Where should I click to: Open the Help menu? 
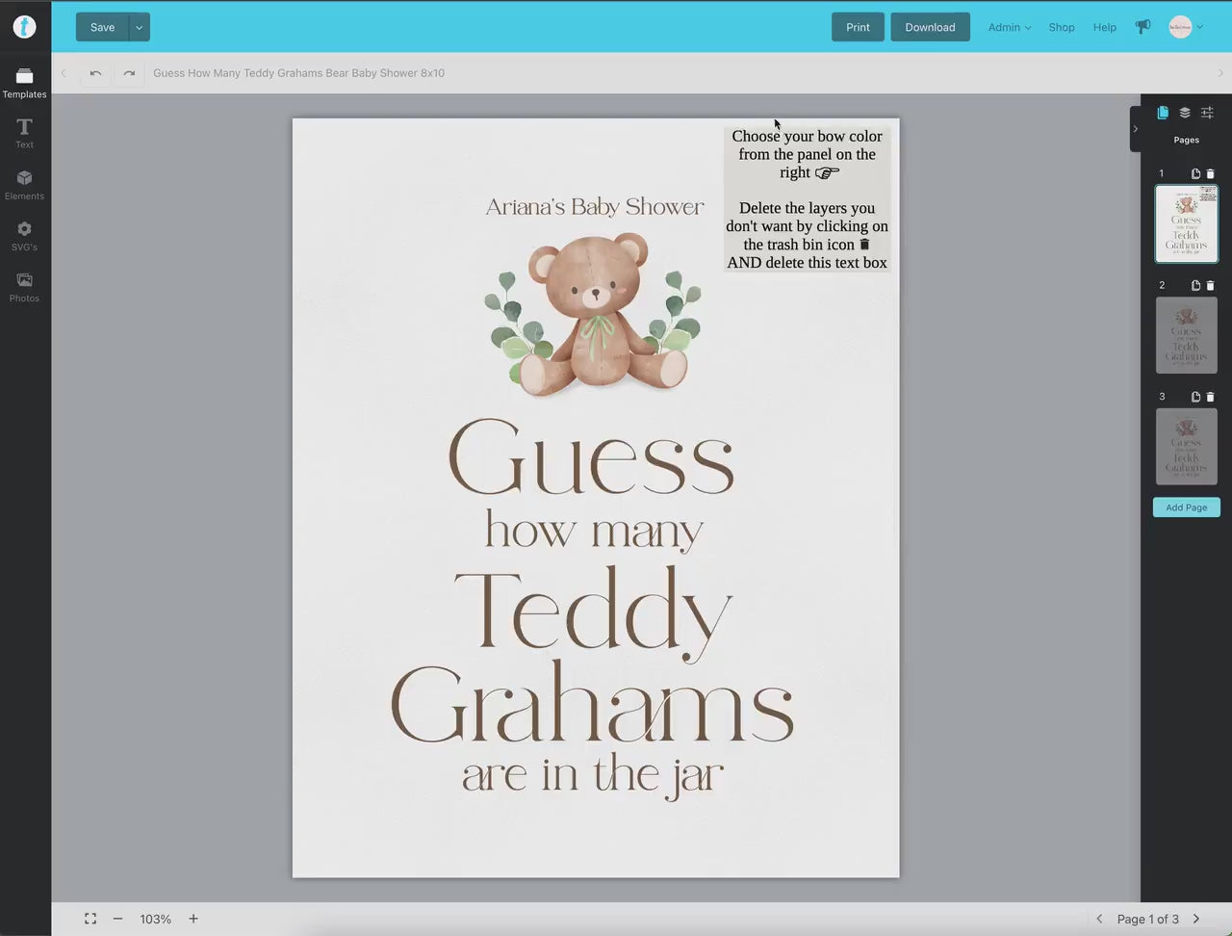(1104, 27)
